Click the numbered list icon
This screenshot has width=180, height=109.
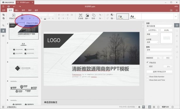[x=64, y=15]
